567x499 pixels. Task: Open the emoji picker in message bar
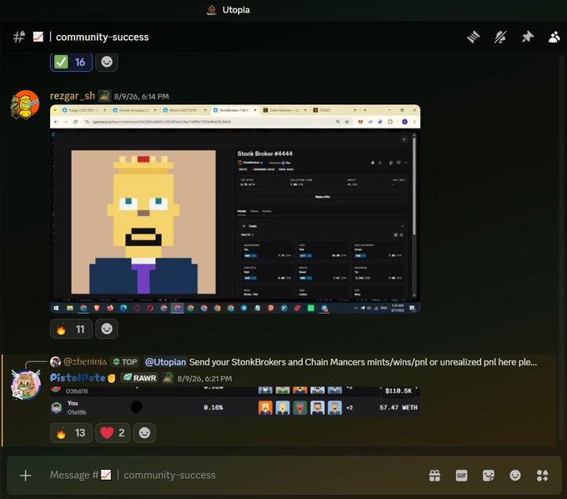(515, 475)
